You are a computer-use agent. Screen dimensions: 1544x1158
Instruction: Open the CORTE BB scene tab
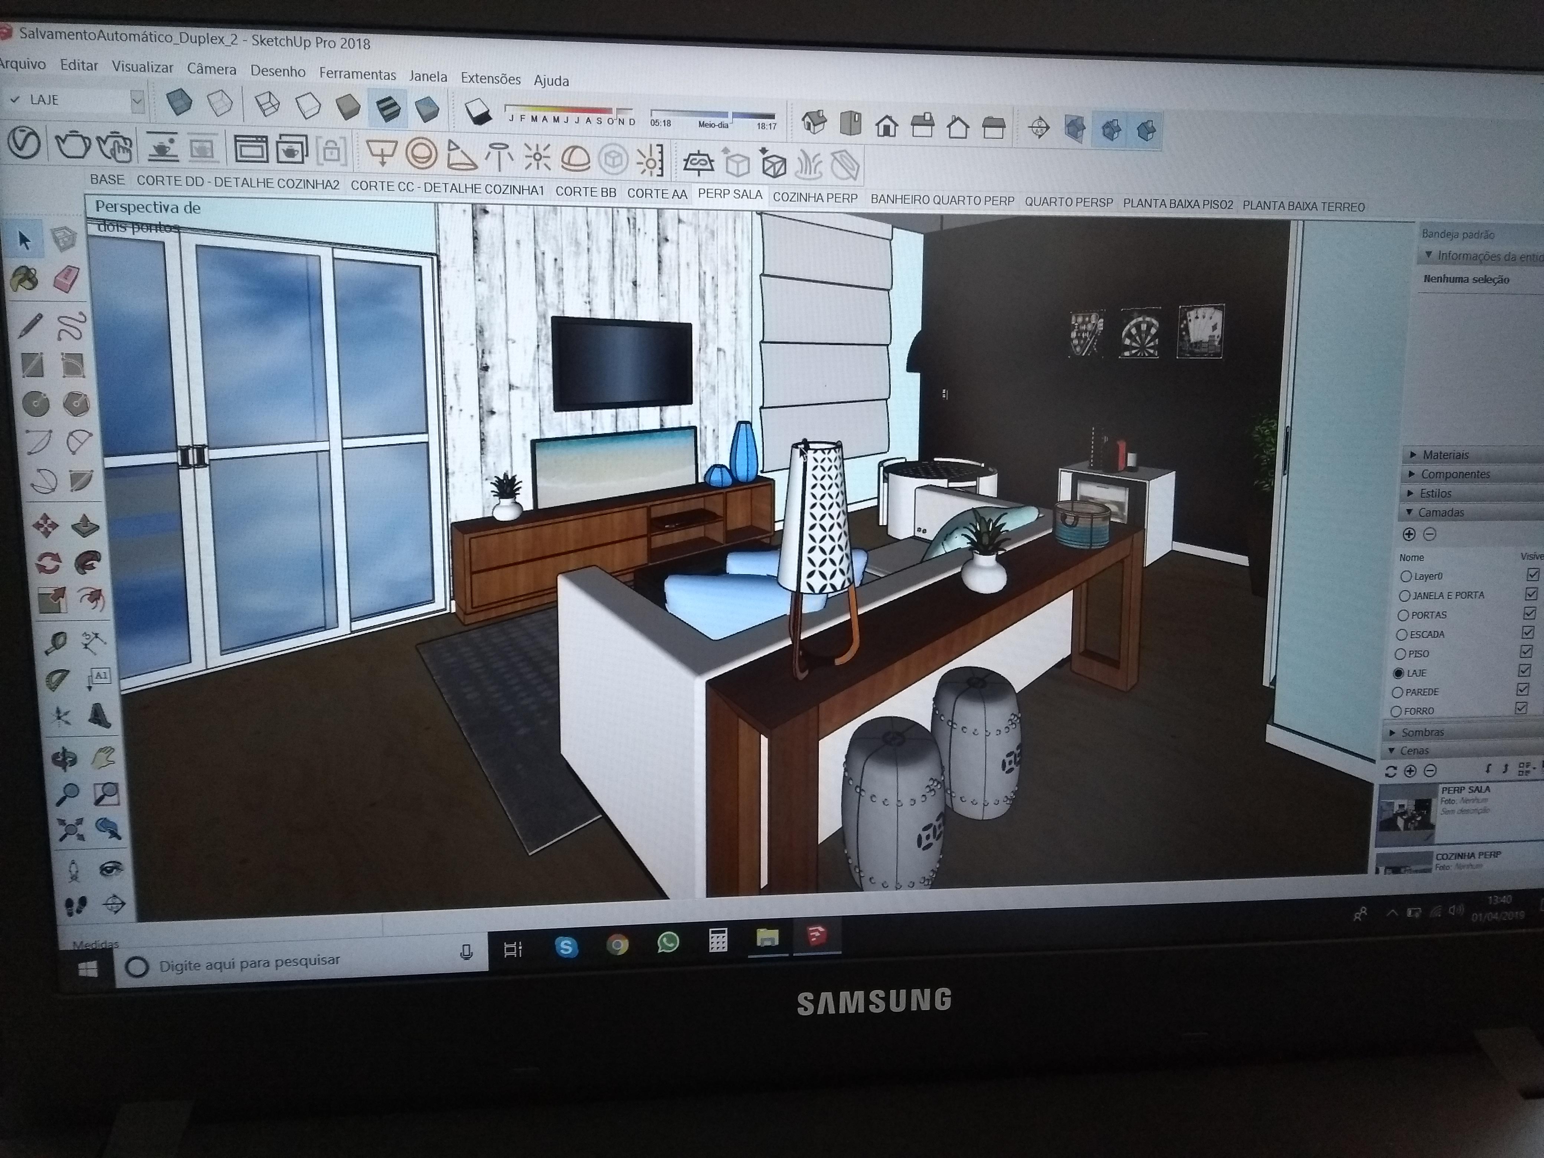click(x=586, y=191)
